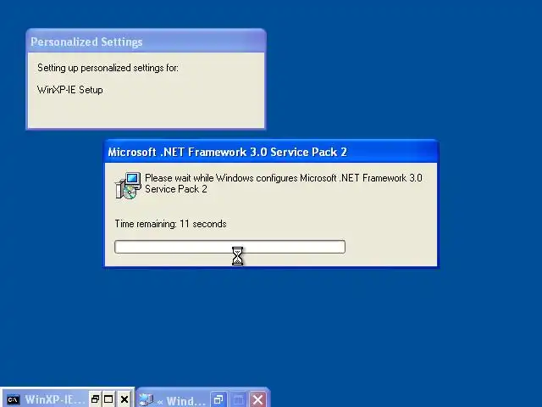The width and height of the screenshot is (542, 407).
Task: Click the 'Please wait while Windows configures' message
Action: pyautogui.click(x=284, y=183)
